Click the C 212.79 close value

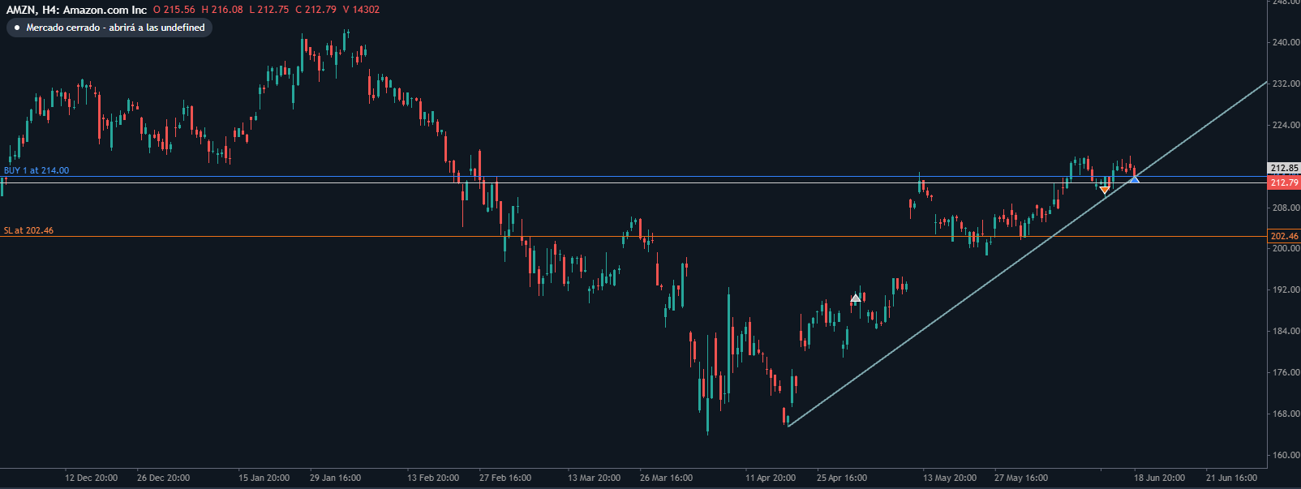[x=316, y=10]
